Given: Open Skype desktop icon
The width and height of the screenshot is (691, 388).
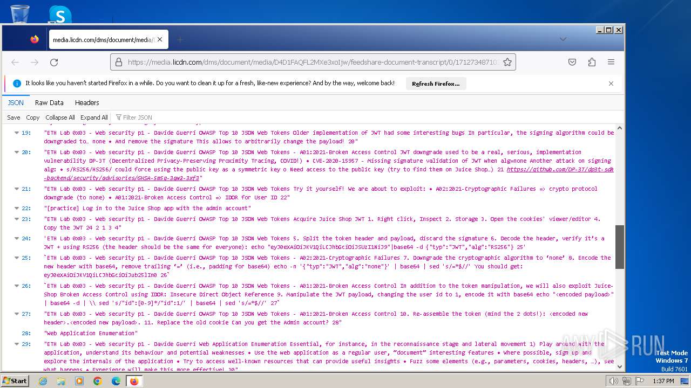Looking at the screenshot, I should coord(60,14).
